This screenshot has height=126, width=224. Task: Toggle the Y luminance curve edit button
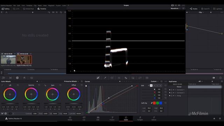pos(151,85)
